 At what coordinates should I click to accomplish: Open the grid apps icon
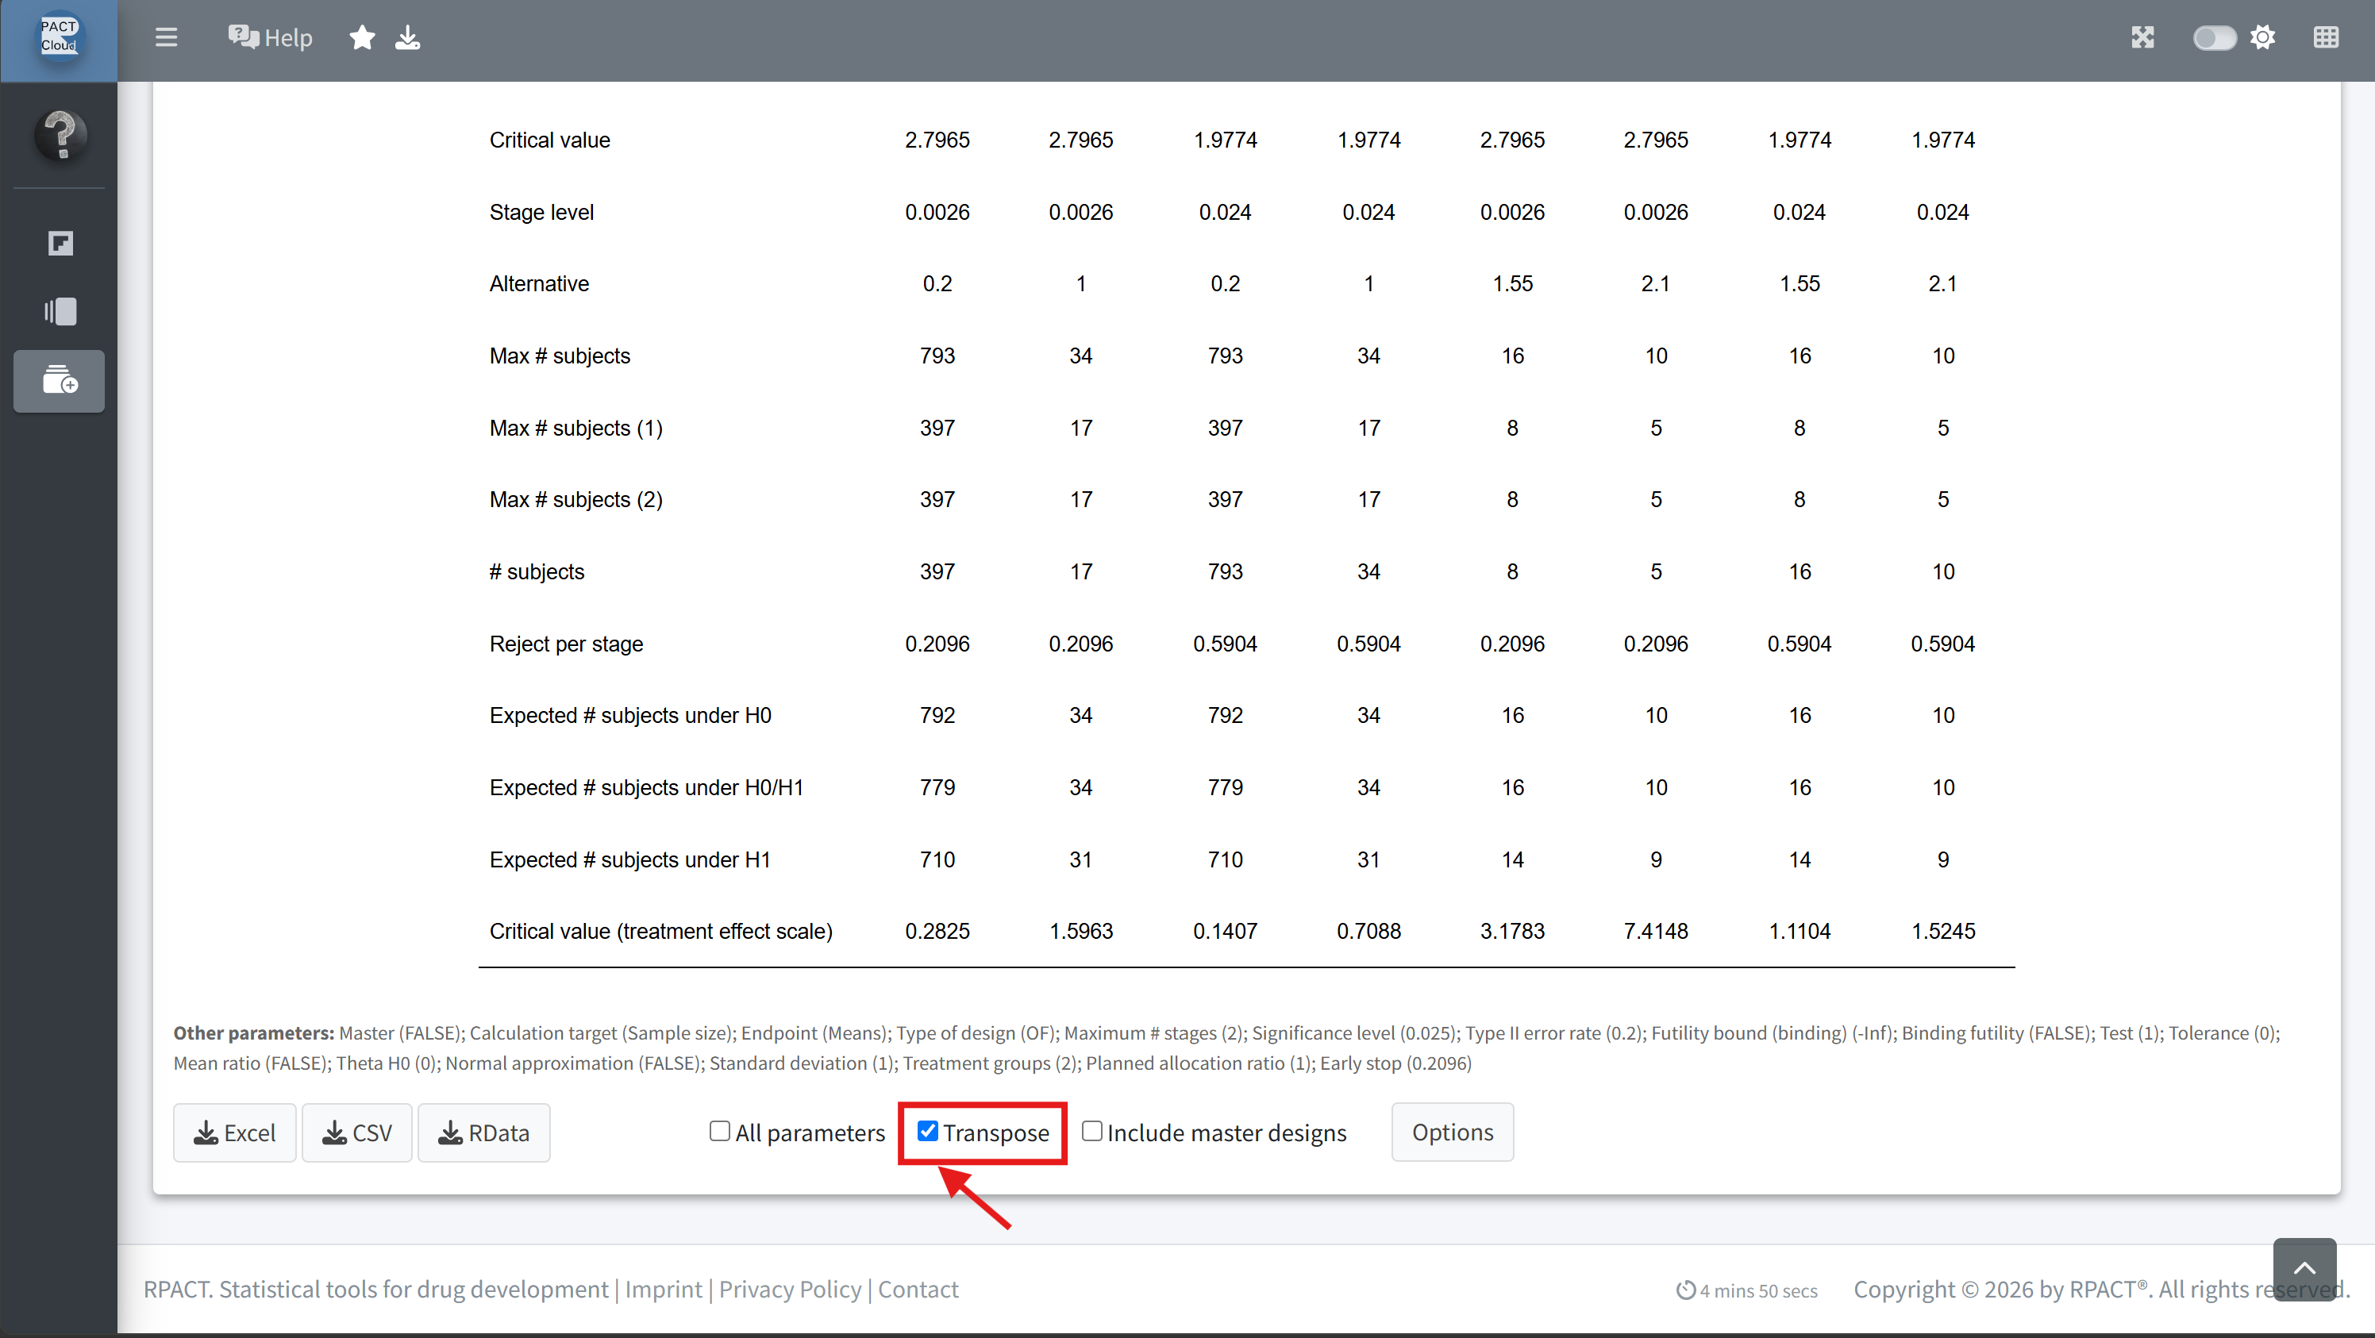tap(2325, 38)
